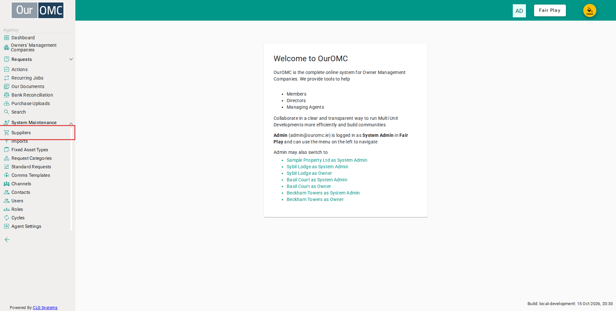Switch to Sybil Lodge as System Admin

tap(318, 167)
